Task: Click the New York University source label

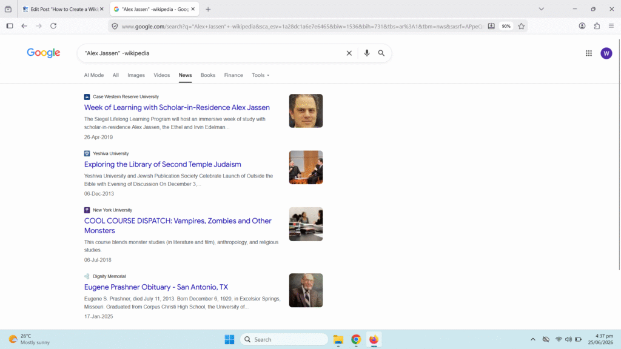Action: [112, 210]
